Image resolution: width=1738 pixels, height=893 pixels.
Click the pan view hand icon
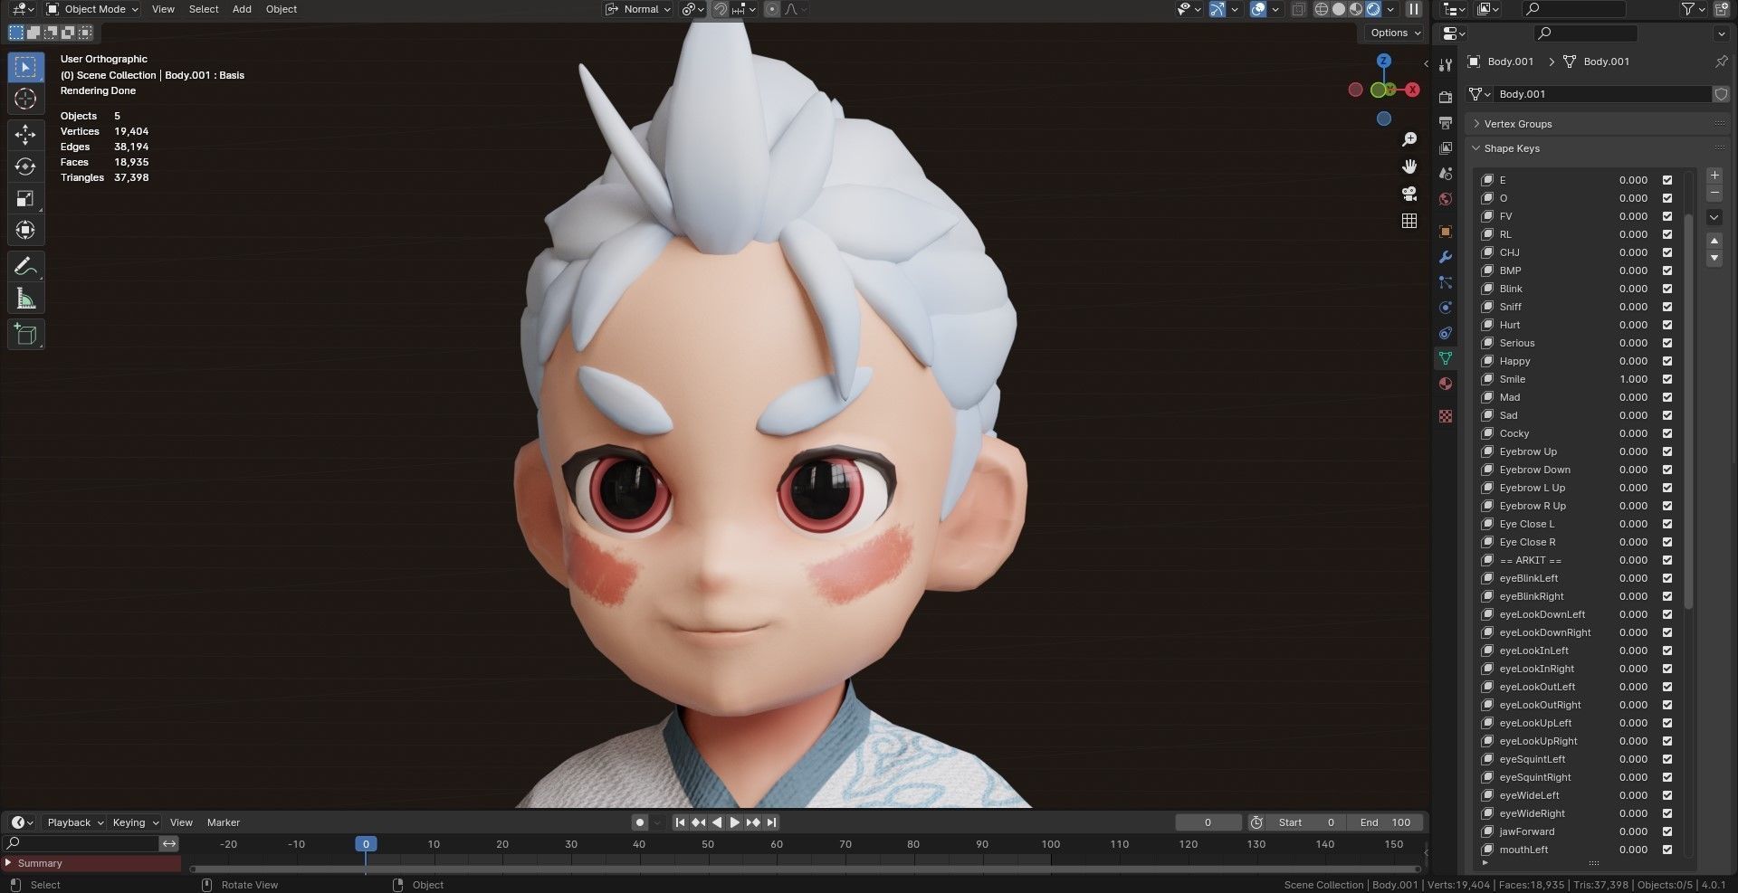click(1409, 166)
